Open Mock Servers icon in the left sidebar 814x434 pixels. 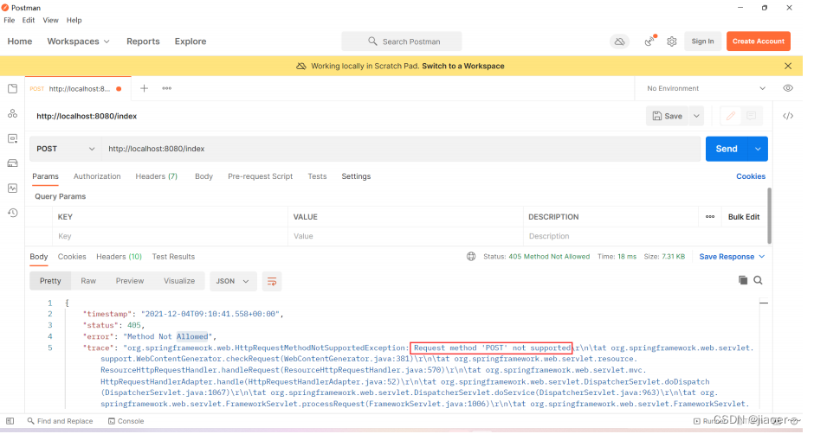[12, 164]
